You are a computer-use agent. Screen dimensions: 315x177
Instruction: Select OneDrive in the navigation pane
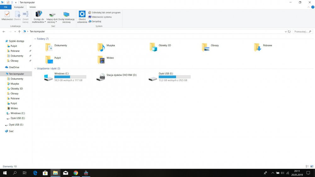click(14, 67)
